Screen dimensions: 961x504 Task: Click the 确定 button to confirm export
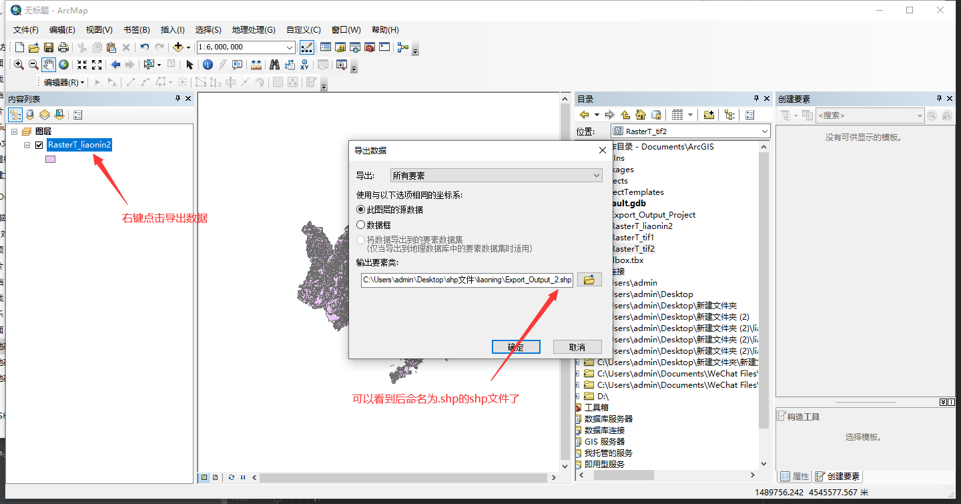tap(515, 346)
